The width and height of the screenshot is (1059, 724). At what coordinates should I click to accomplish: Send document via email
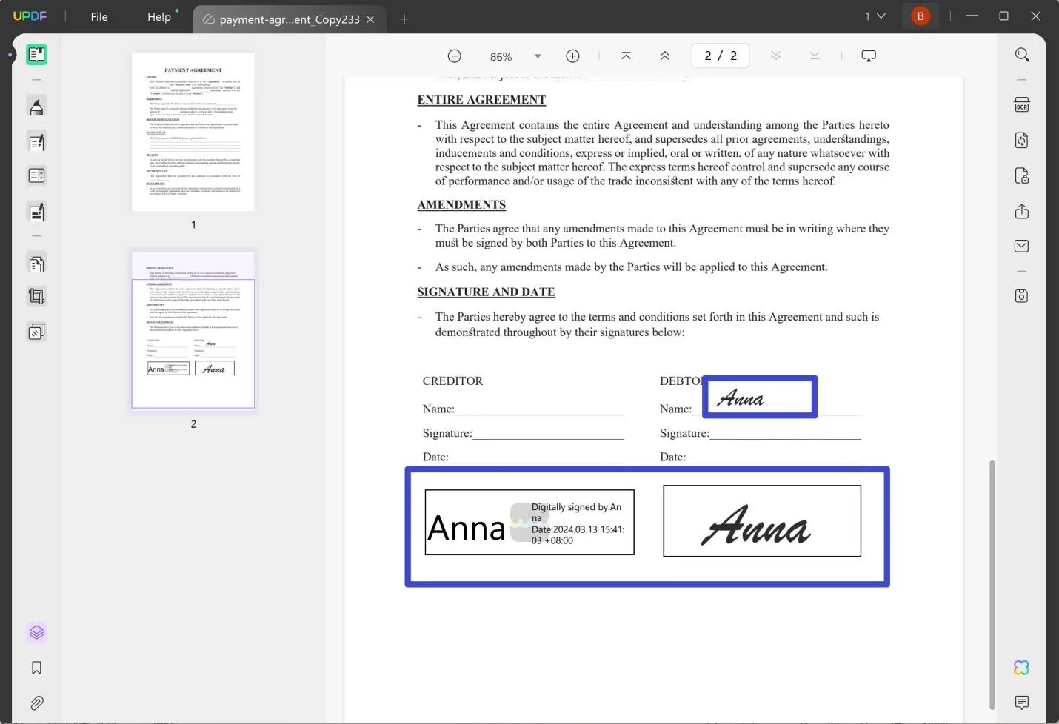pos(1022,246)
